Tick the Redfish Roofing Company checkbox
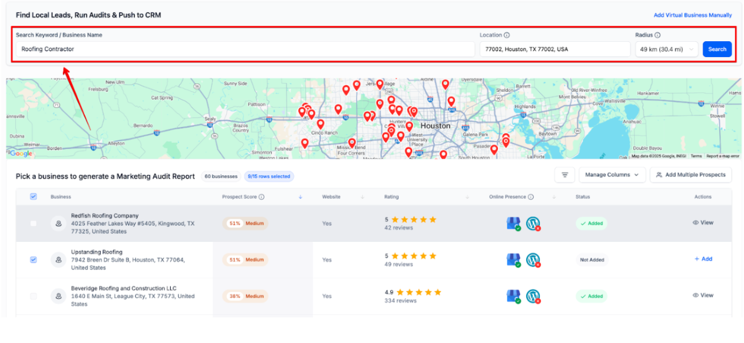The height and width of the screenshot is (343, 744). coord(34,224)
